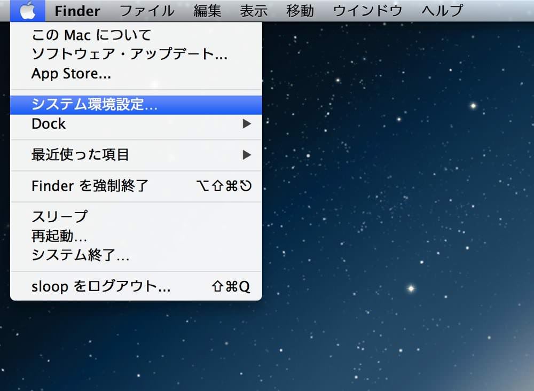The height and width of the screenshot is (391, 534).
Task: Click the Apple logo menu icon
Action: (x=28, y=11)
